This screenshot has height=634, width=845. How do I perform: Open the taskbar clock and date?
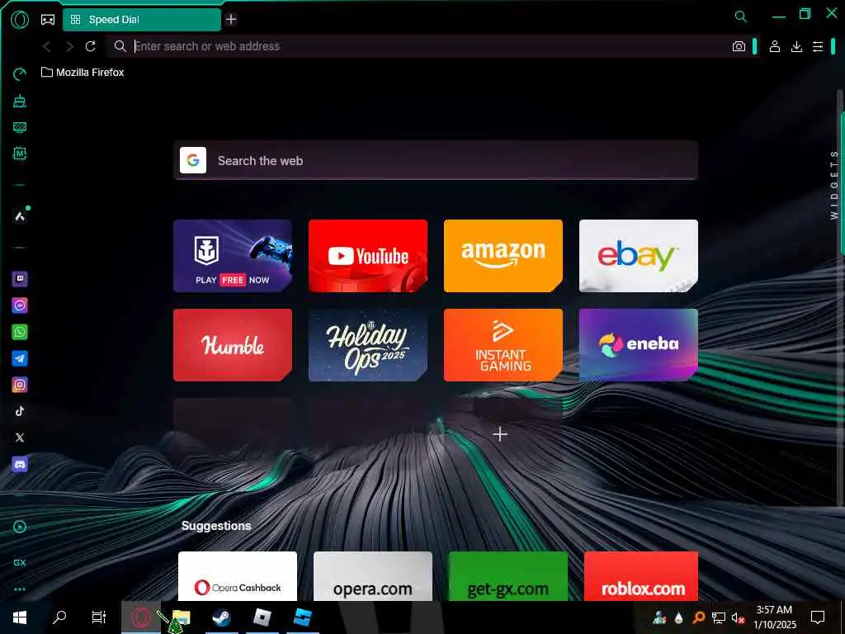[x=774, y=617]
